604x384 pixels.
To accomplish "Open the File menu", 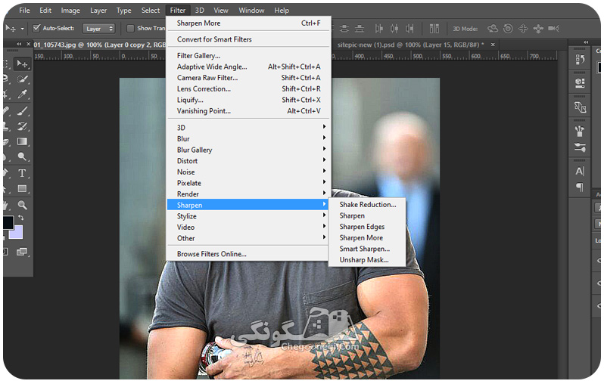I will tap(25, 11).
